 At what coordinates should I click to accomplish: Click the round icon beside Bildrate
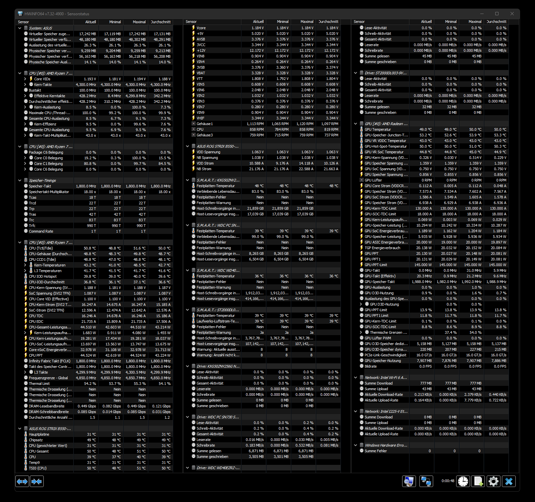click(x=362, y=366)
